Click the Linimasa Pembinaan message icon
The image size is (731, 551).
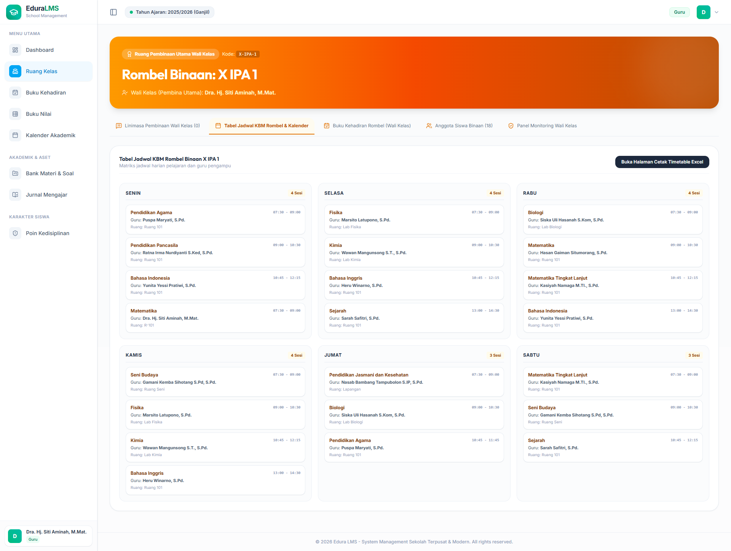119,126
